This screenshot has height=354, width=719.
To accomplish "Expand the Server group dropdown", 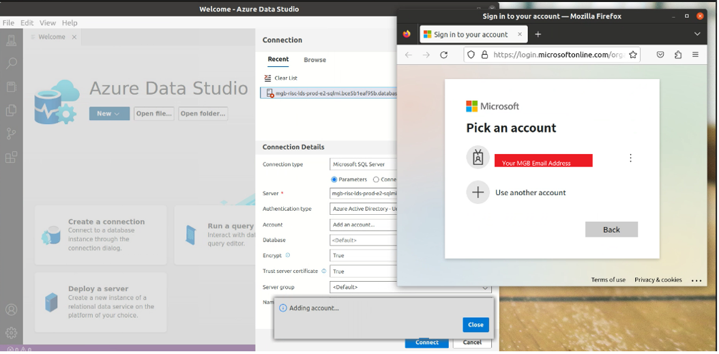I will pyautogui.click(x=485, y=288).
